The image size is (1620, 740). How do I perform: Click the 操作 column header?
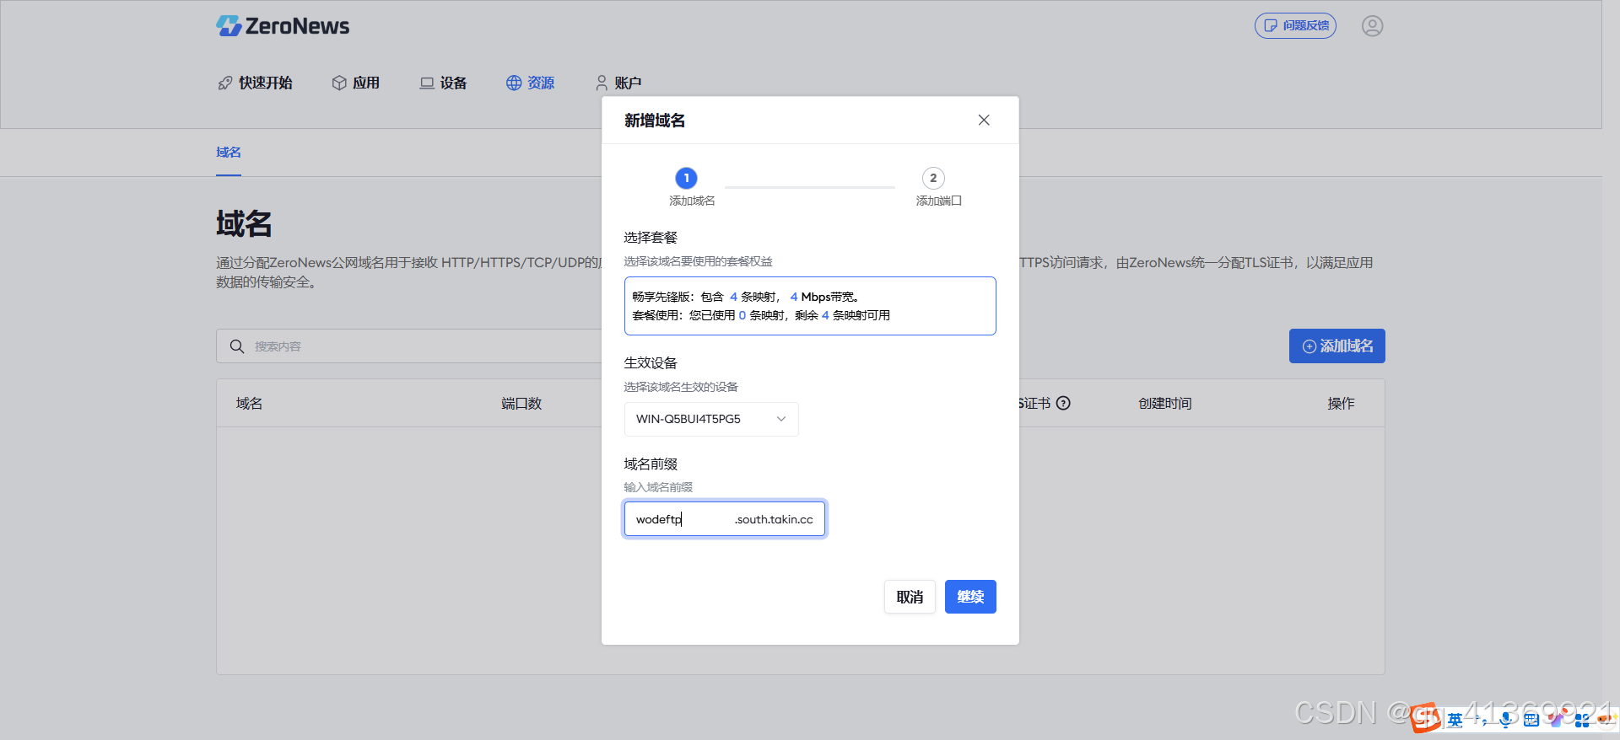point(1341,404)
